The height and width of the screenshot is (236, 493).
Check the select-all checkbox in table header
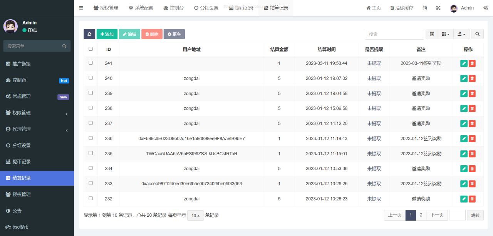tap(91, 49)
